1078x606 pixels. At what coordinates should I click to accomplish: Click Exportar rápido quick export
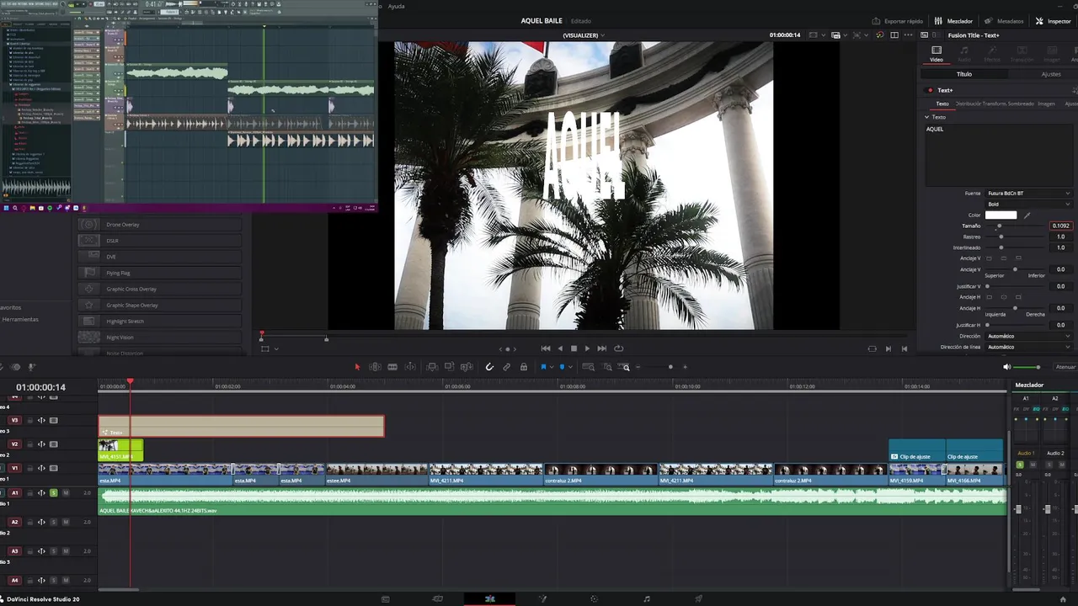(898, 21)
